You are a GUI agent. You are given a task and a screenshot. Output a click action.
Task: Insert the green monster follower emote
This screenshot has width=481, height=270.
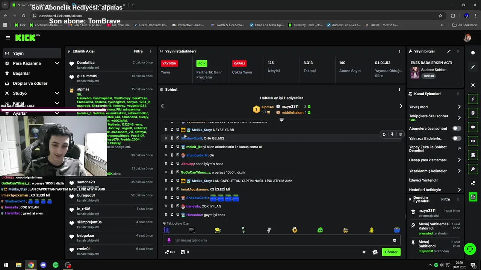(320, 230)
